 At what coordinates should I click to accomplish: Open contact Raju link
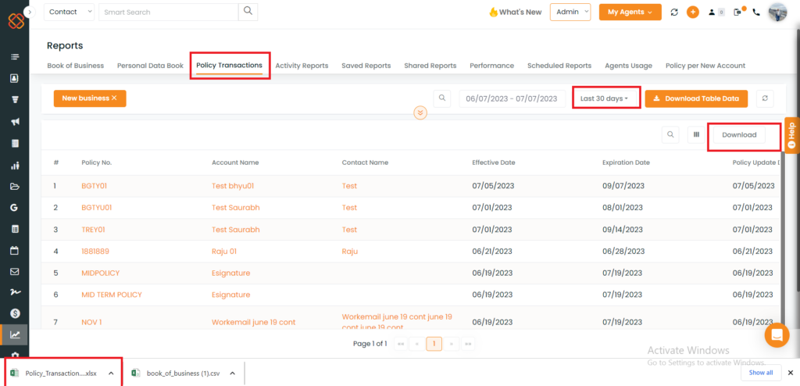[350, 251]
